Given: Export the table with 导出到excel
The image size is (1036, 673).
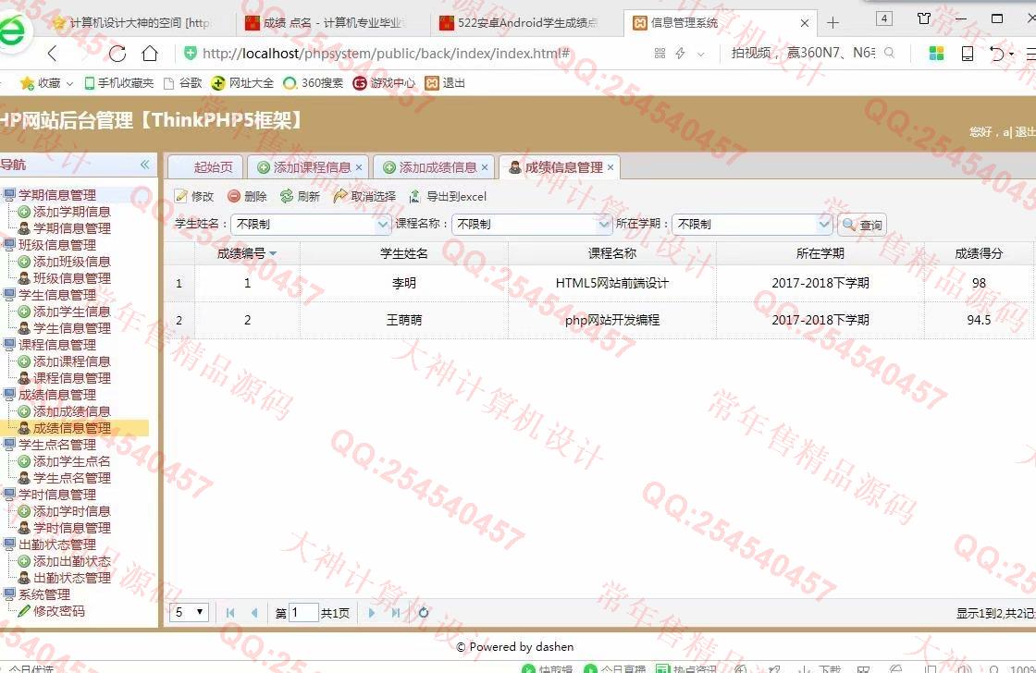Looking at the screenshot, I should (448, 196).
